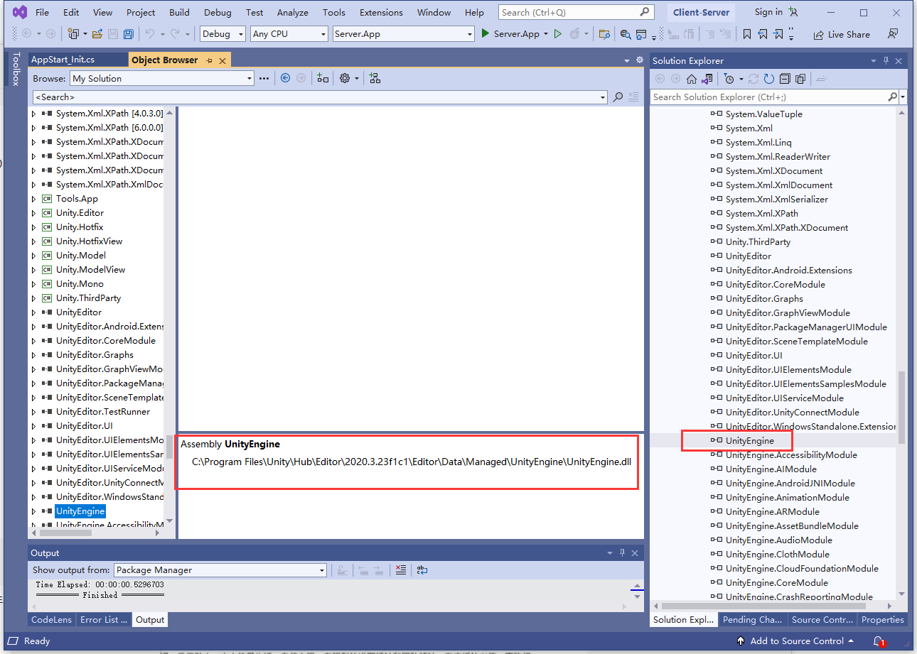Switch to the Error List tab
The image size is (917, 654).
pyautogui.click(x=104, y=619)
